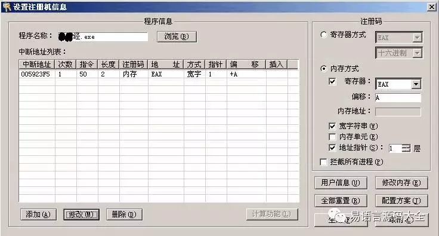
Task: Click the +A cell in 偏移 column
Action: (246, 74)
